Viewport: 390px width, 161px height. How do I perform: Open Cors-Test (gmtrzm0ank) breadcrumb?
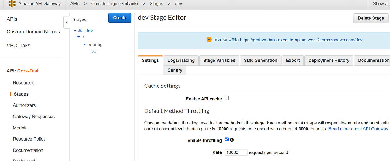click(x=115, y=4)
